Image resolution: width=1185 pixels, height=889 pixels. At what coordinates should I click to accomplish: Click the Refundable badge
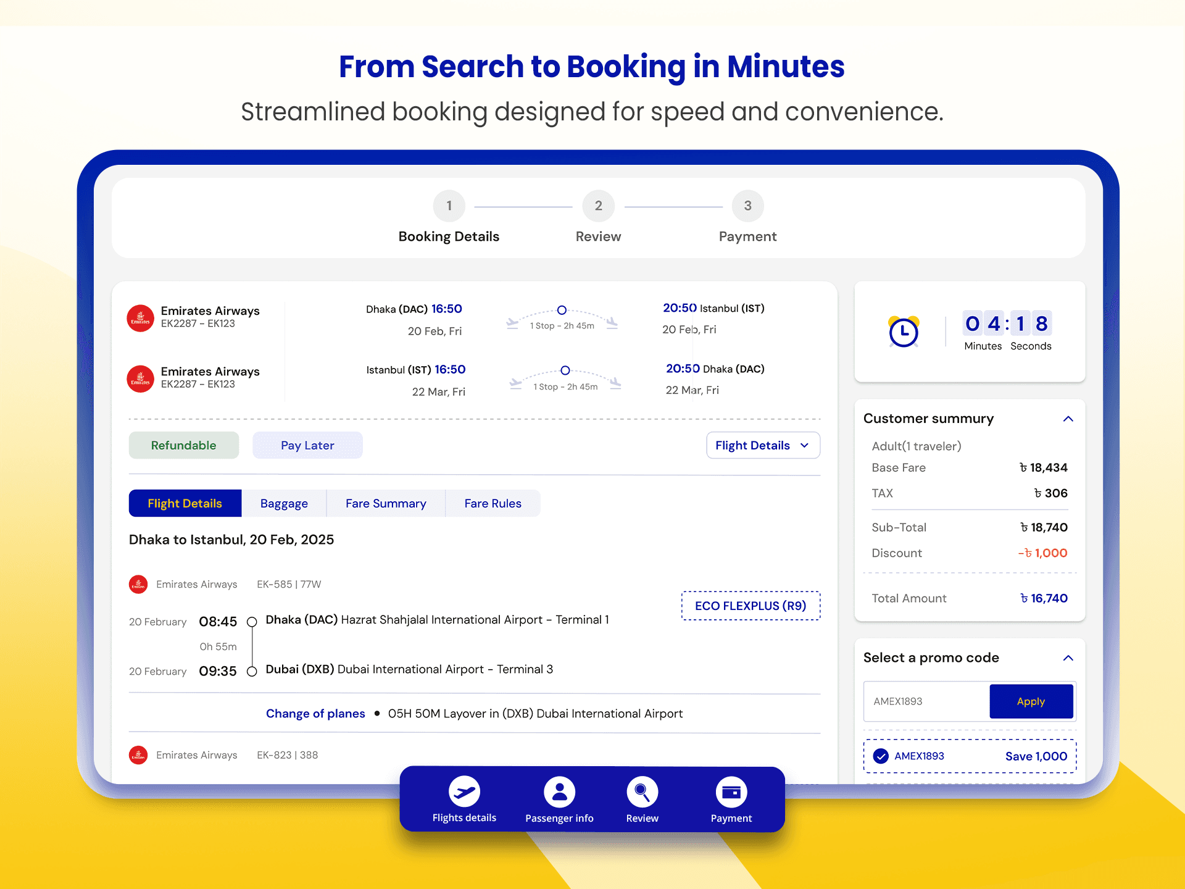coord(183,445)
